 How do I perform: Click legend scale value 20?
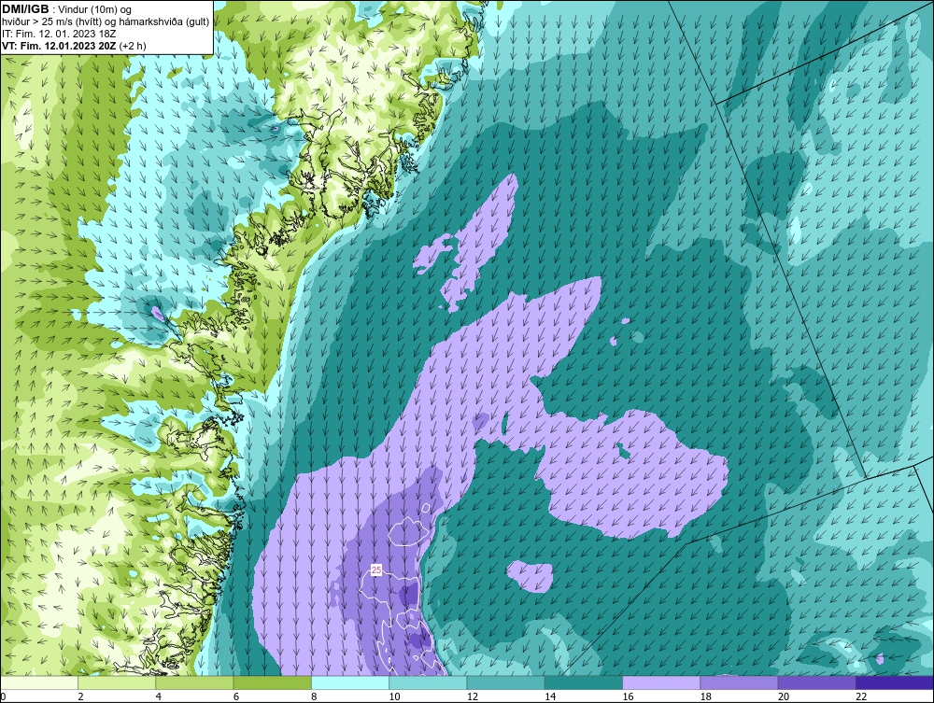(x=784, y=697)
